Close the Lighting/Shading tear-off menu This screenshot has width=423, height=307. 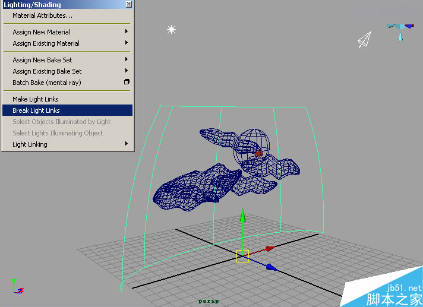[129, 4]
